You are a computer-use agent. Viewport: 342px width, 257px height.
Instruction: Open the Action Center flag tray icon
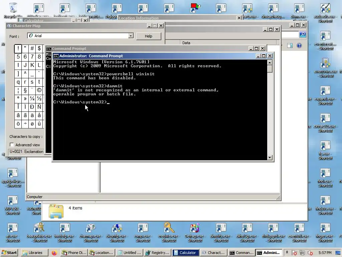tap(294, 253)
